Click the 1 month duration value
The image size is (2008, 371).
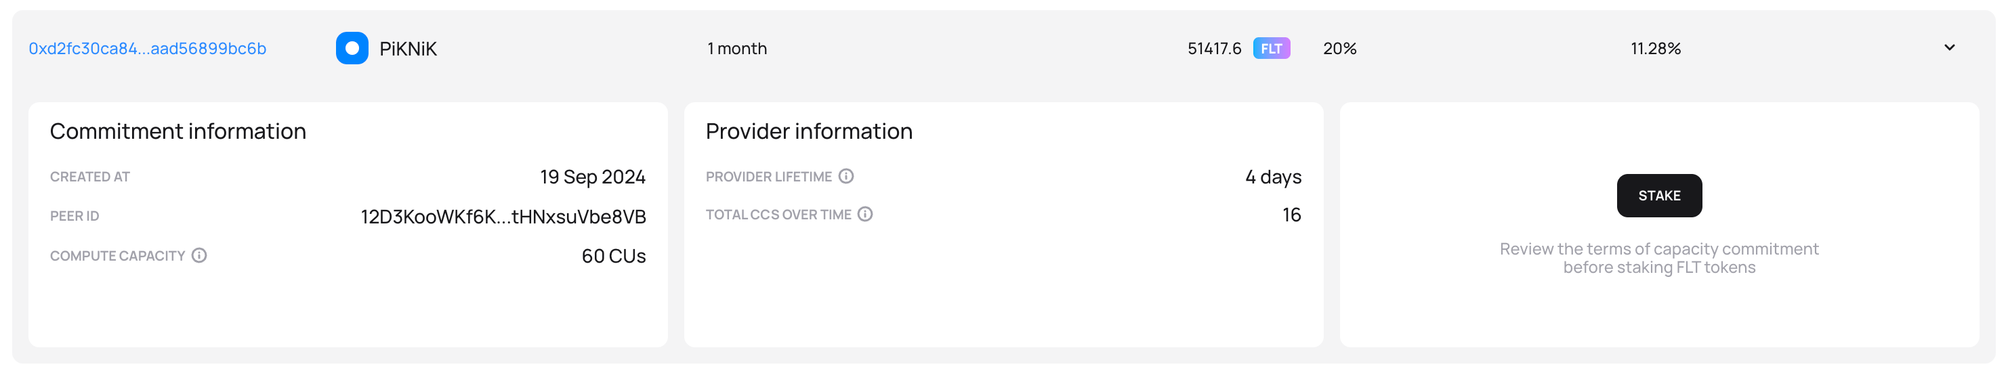[x=736, y=48]
